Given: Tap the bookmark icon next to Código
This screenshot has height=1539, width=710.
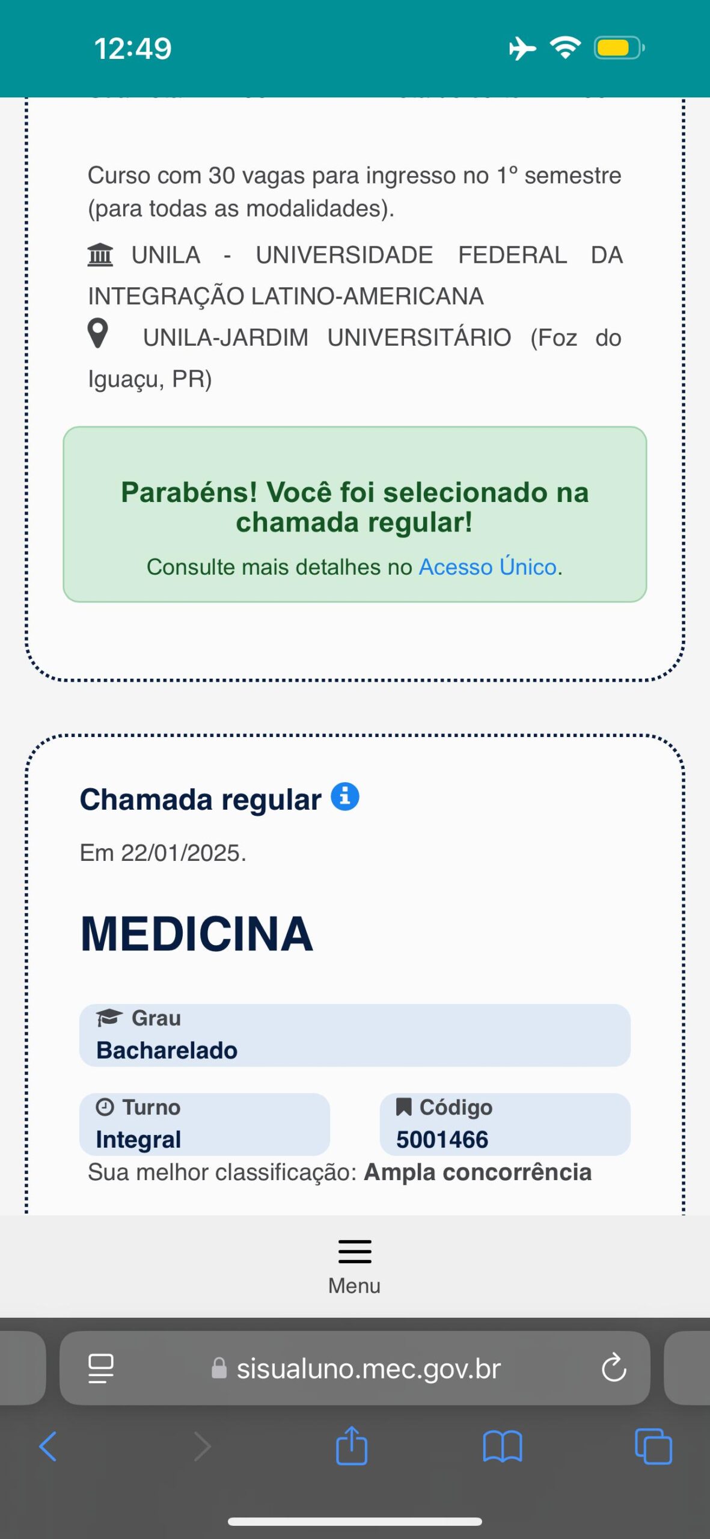Looking at the screenshot, I should click(403, 1107).
